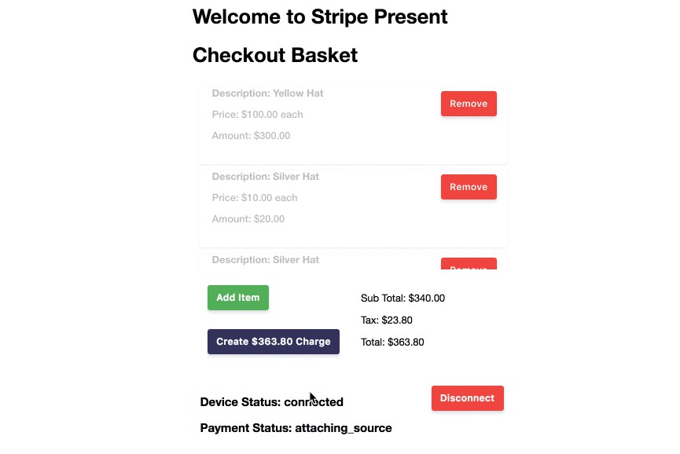Click the $300.00 amount line
The image size is (680, 454).
click(x=251, y=136)
